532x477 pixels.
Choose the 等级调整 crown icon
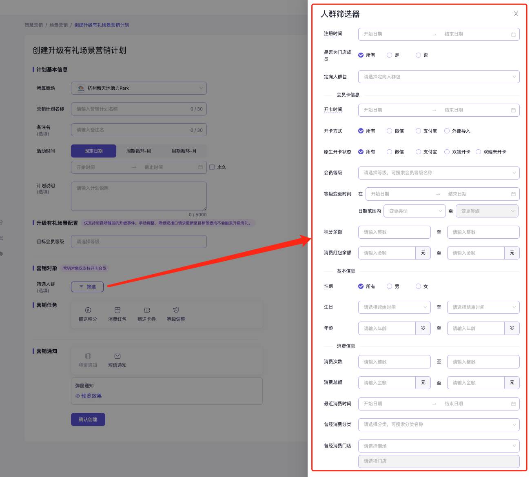tap(176, 310)
